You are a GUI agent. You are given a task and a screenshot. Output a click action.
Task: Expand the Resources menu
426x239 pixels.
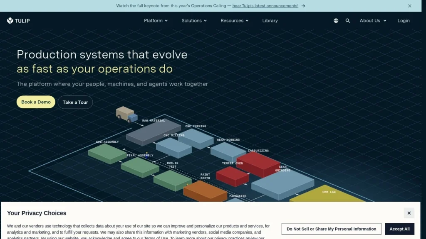point(234,21)
